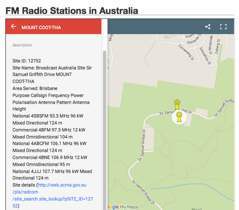Screen dimensions: 239x210
Task: Click the 'description' label
Action: (22, 45)
